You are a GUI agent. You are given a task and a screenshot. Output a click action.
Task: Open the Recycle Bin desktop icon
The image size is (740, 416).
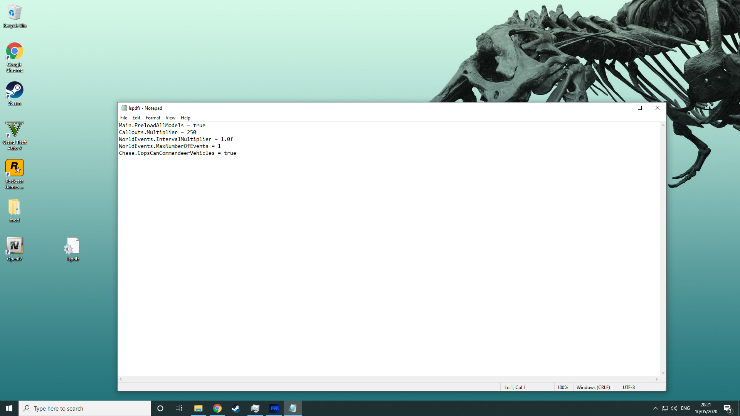coord(14,15)
